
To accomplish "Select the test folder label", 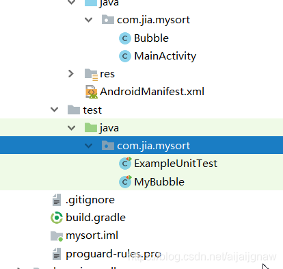I will (x=92, y=110).
